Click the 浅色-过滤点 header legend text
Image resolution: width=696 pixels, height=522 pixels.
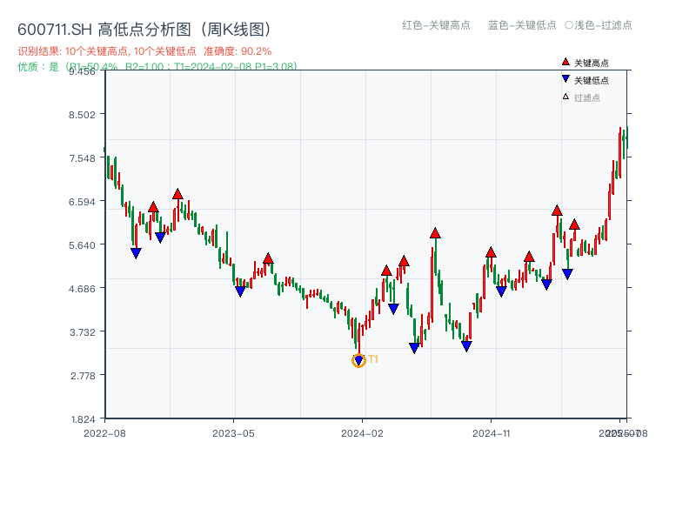click(x=599, y=25)
